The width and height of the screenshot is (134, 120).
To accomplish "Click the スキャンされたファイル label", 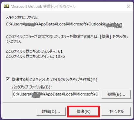I will (22, 17).
